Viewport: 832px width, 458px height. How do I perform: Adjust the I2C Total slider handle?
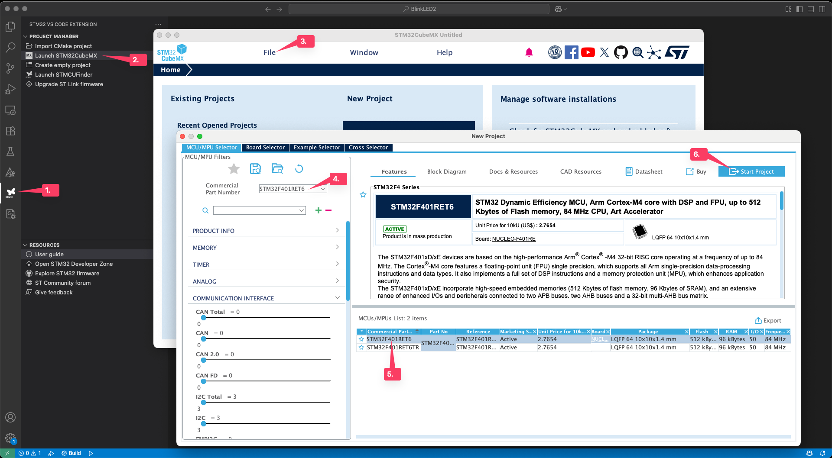click(204, 403)
